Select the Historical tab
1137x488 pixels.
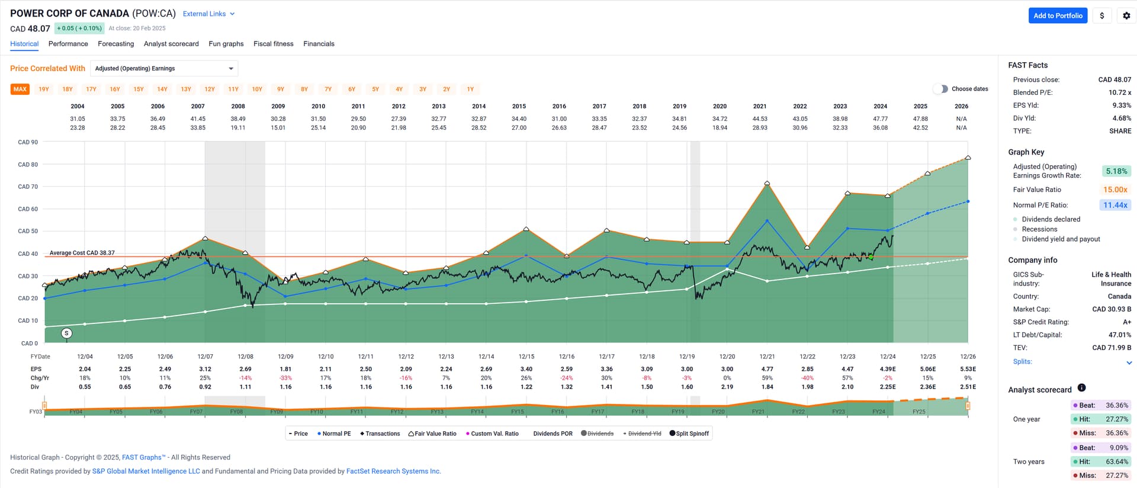(x=24, y=44)
